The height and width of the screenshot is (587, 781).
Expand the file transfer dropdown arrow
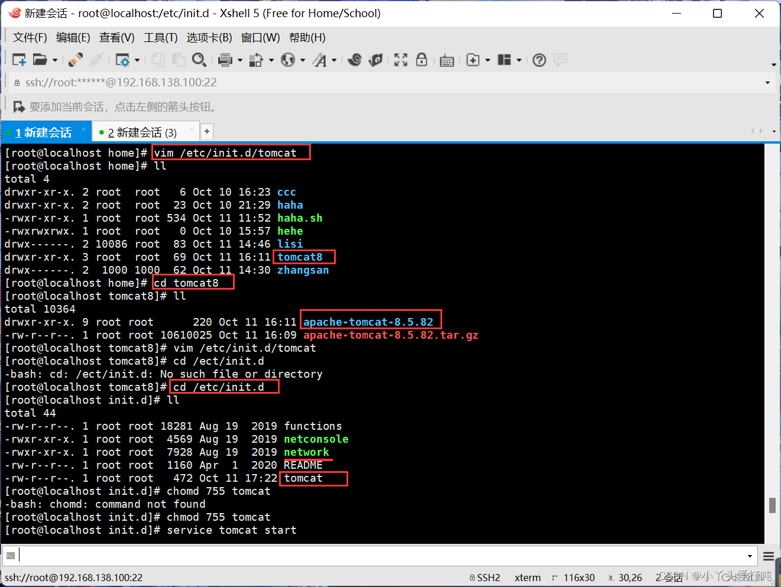pyautogui.click(x=271, y=60)
